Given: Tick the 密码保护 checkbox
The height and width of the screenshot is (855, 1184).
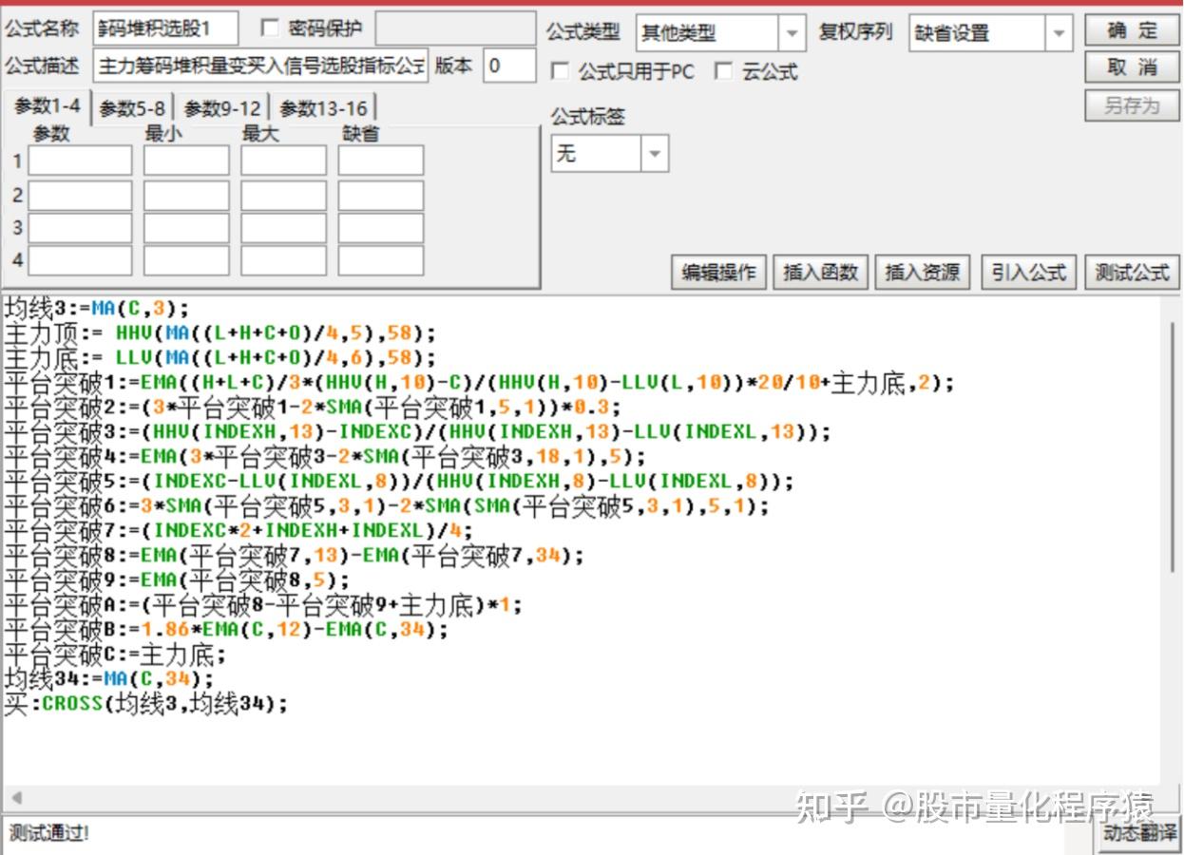Looking at the screenshot, I should [270, 28].
